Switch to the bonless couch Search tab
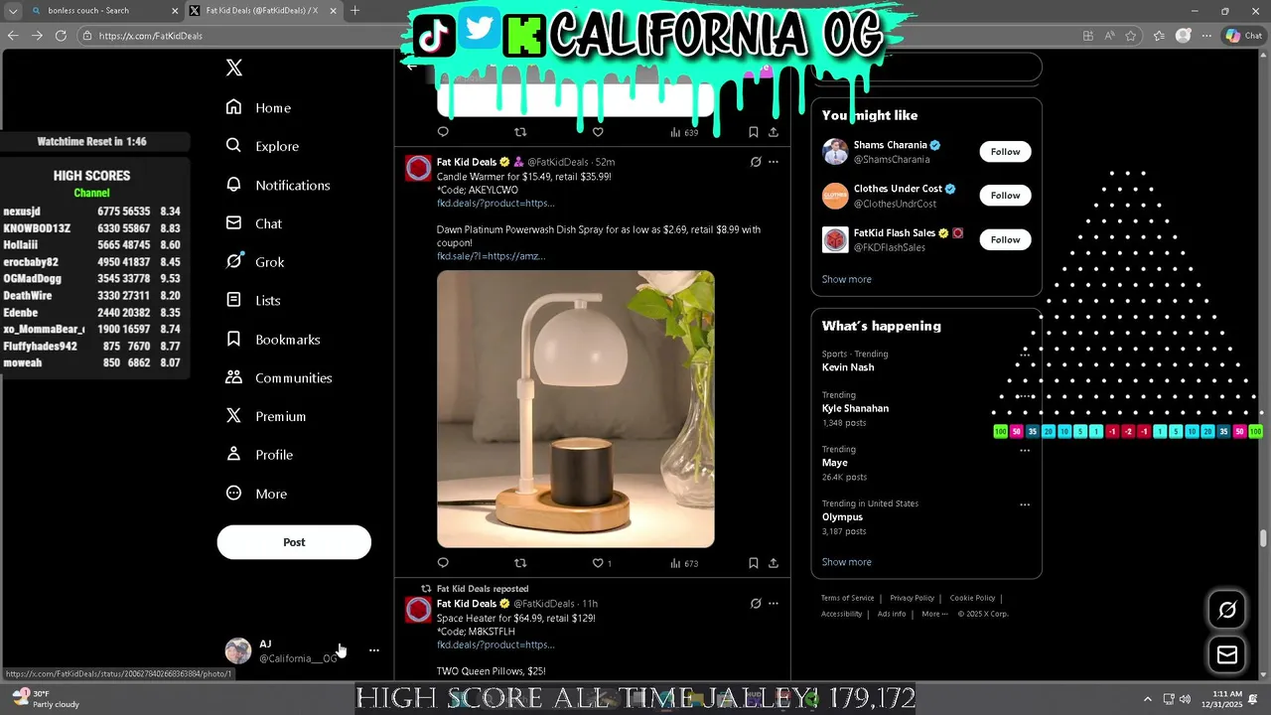Screen dimensions: 1271x715 coord(97,11)
